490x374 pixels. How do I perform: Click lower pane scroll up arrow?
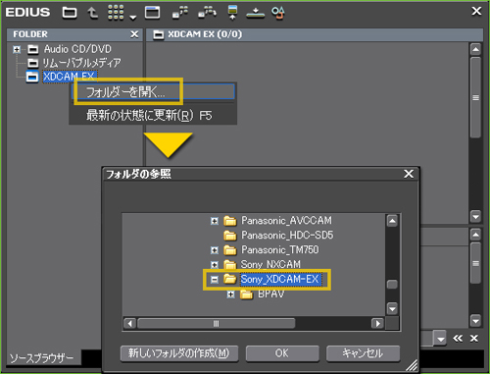475,235
